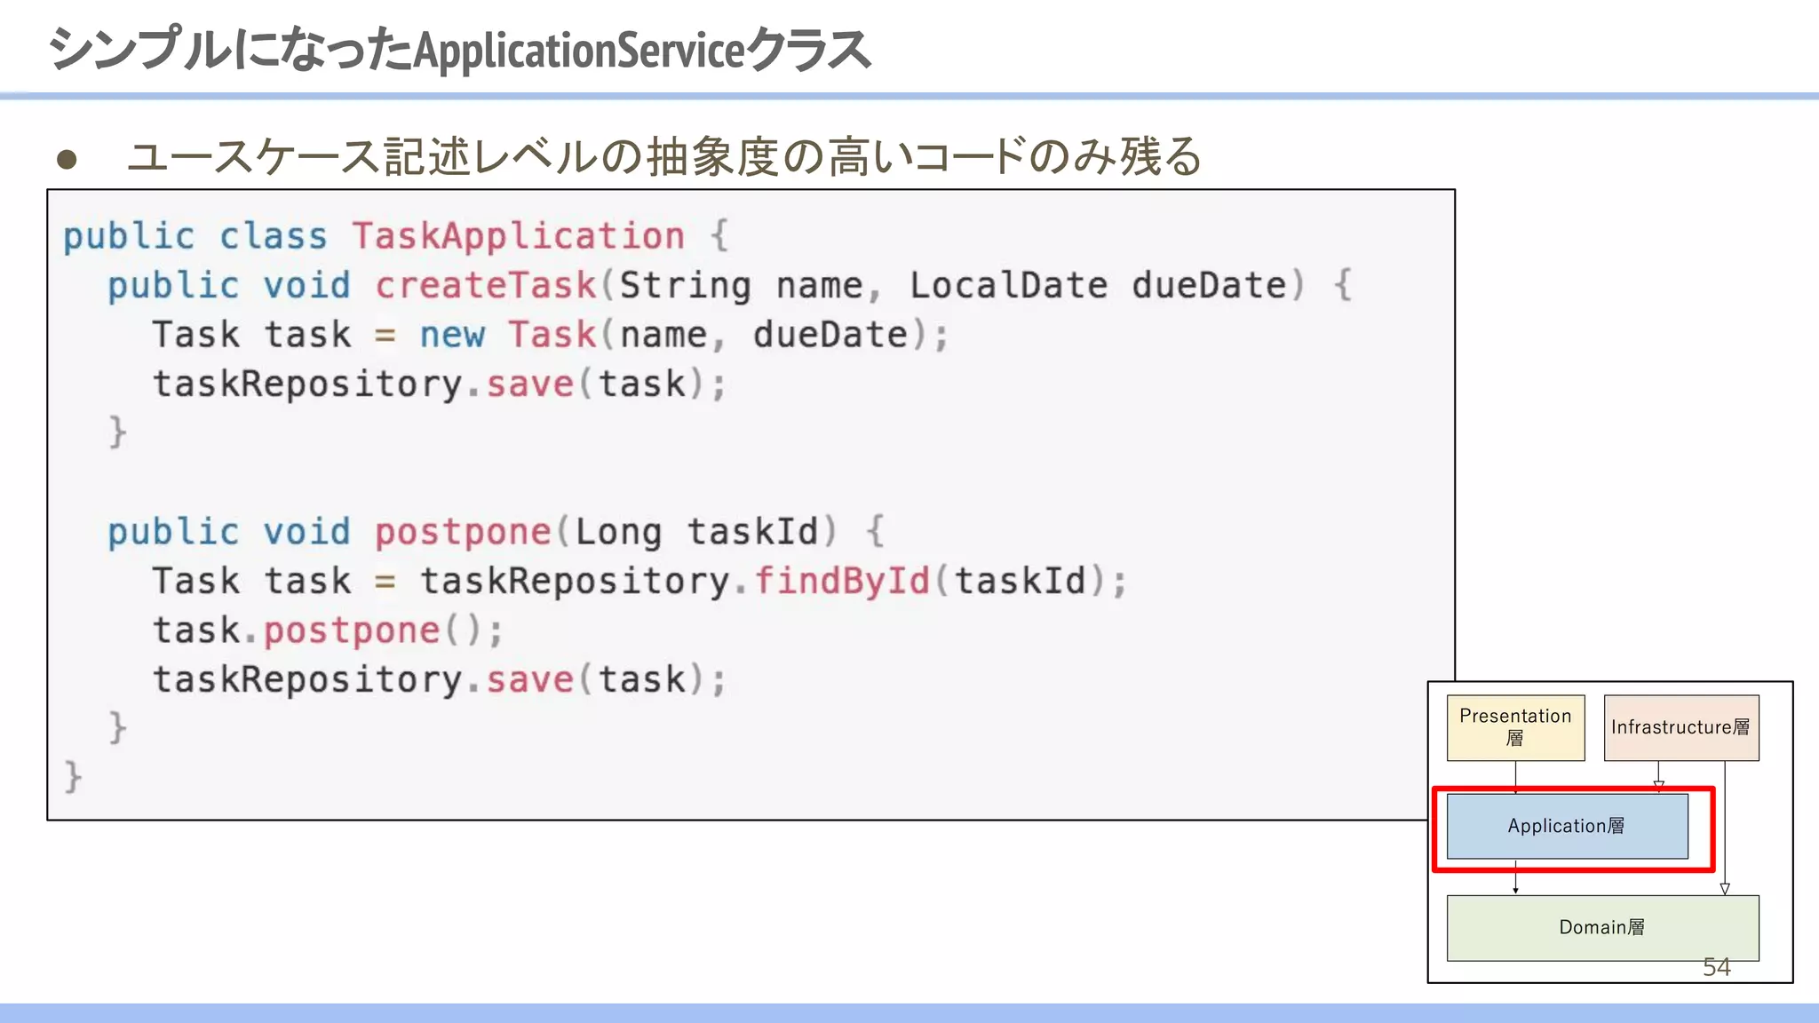This screenshot has height=1023, width=1819.
Task: Click the arrow pointing into Domain層 on right
Action: pyautogui.click(x=1724, y=888)
